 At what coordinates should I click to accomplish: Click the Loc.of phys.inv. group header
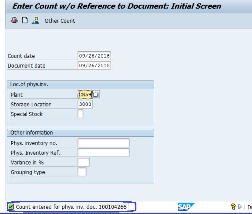pyautogui.click(x=80, y=84)
